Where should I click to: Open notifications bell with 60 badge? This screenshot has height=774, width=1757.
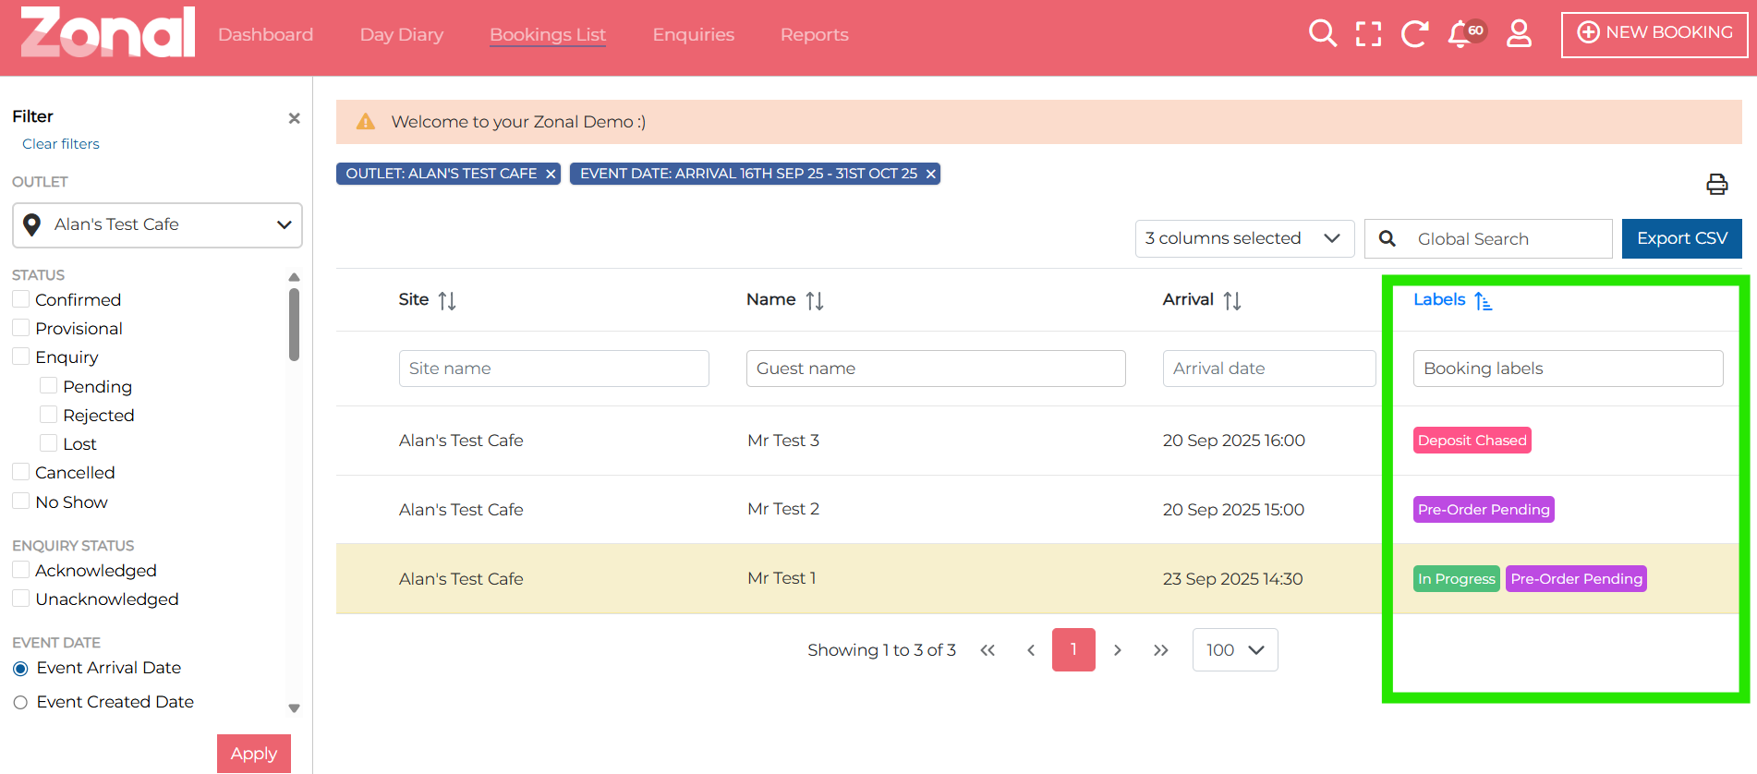(1461, 34)
